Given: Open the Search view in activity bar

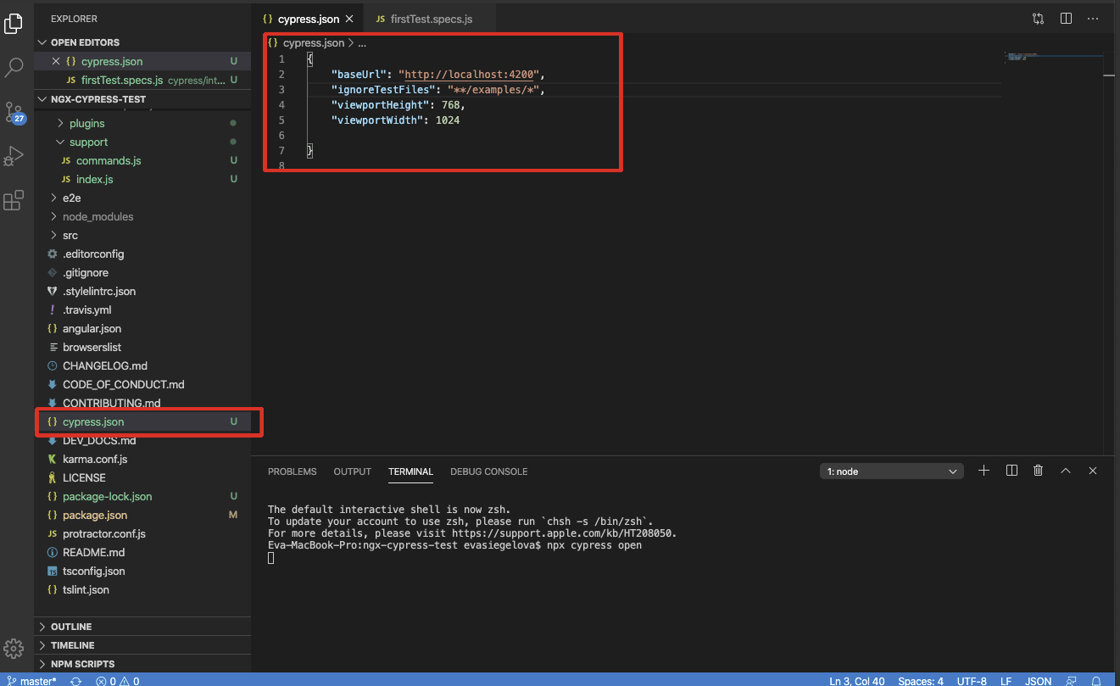Looking at the screenshot, I should (x=14, y=68).
